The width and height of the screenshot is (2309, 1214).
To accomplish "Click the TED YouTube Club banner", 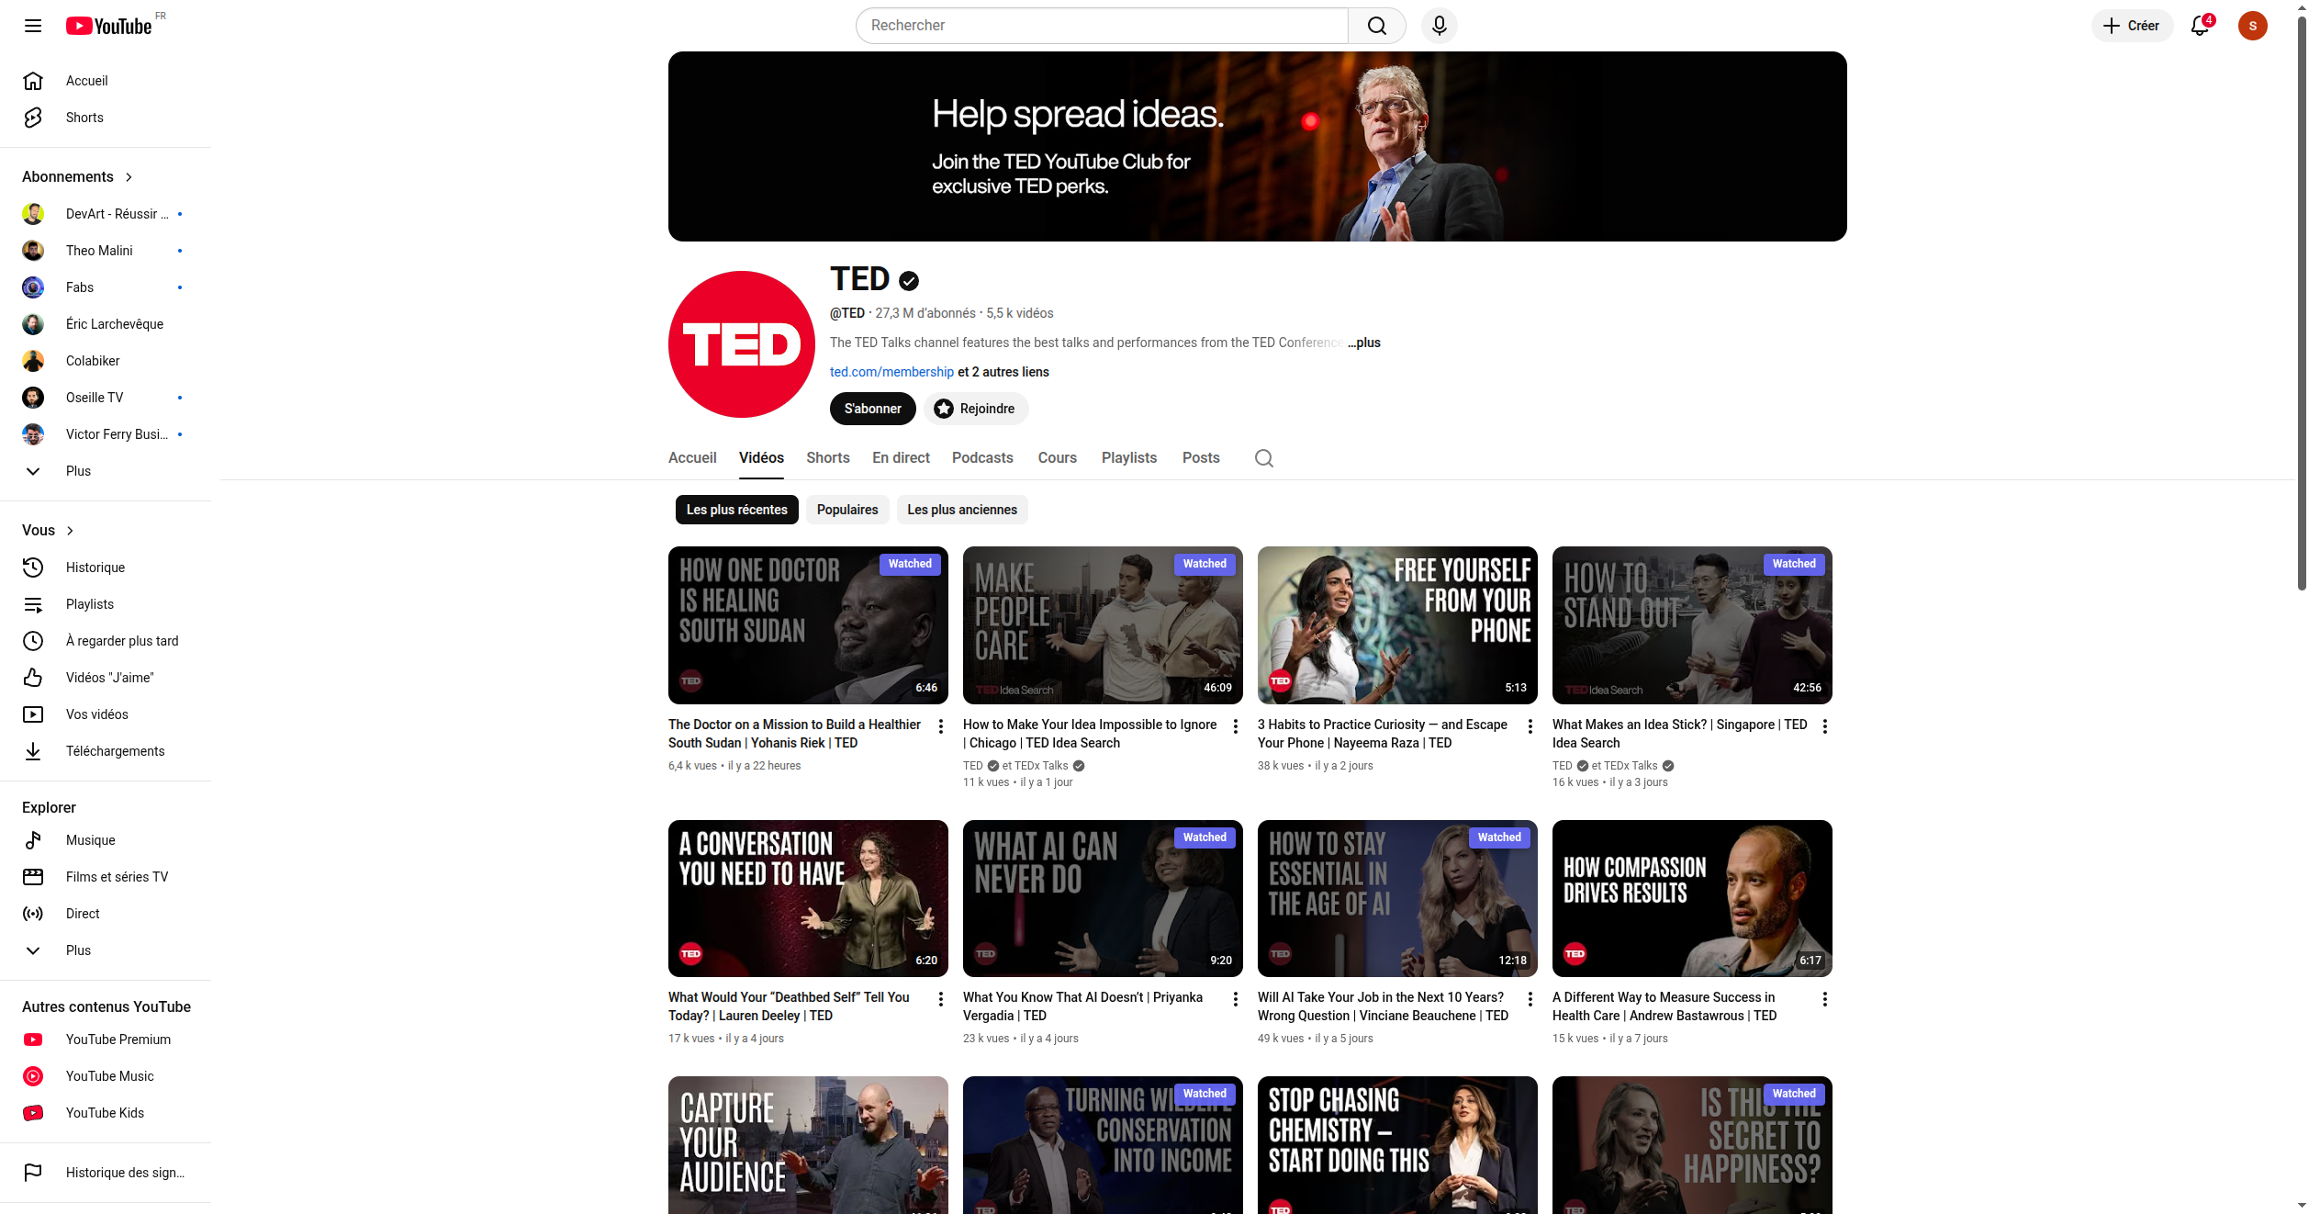I will (1258, 147).
